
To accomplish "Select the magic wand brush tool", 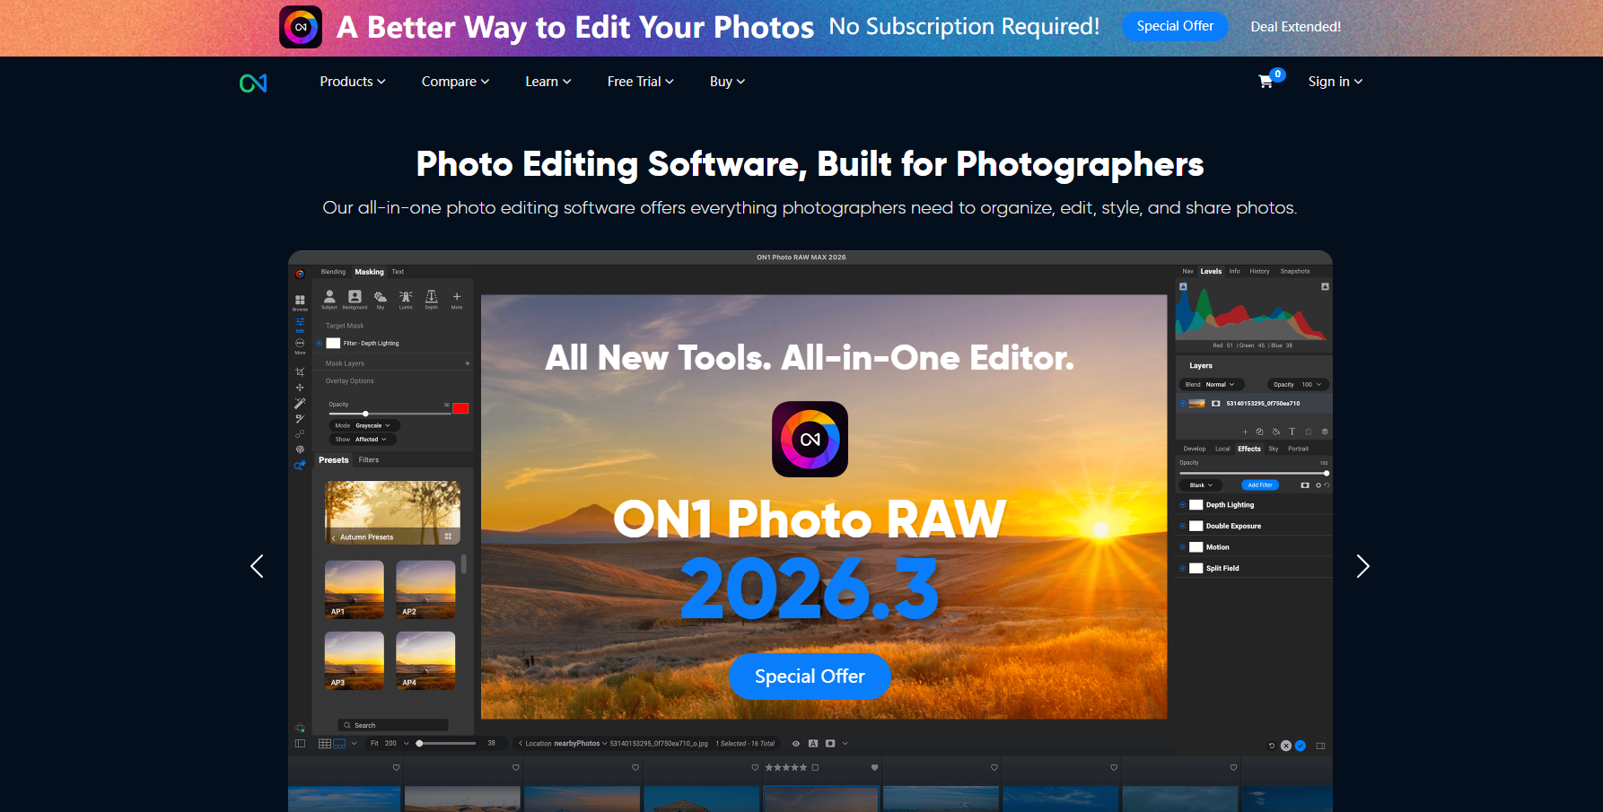I will (300, 404).
